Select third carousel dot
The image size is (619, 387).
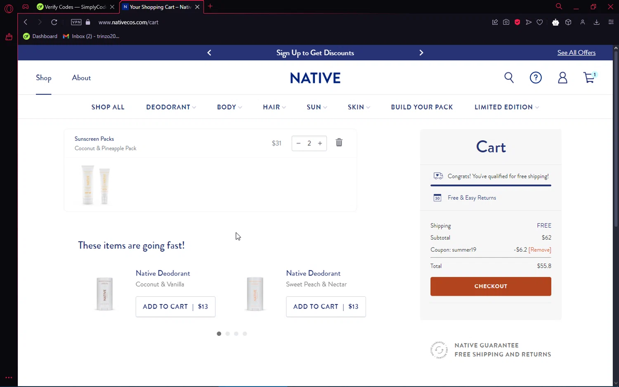coord(236,334)
